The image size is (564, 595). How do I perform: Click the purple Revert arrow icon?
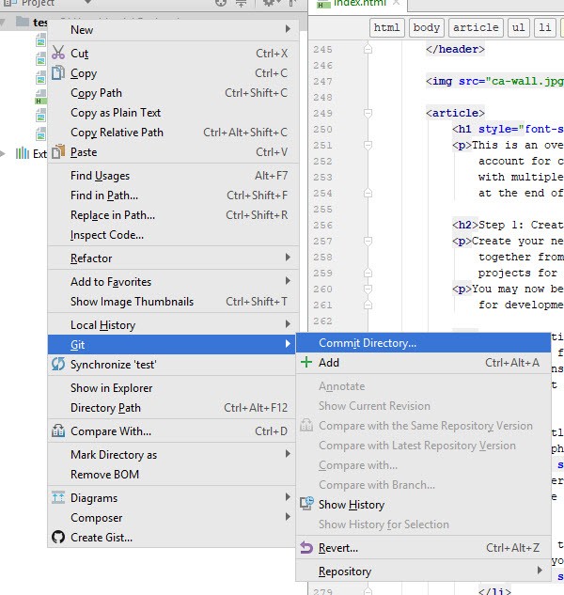coord(306,548)
